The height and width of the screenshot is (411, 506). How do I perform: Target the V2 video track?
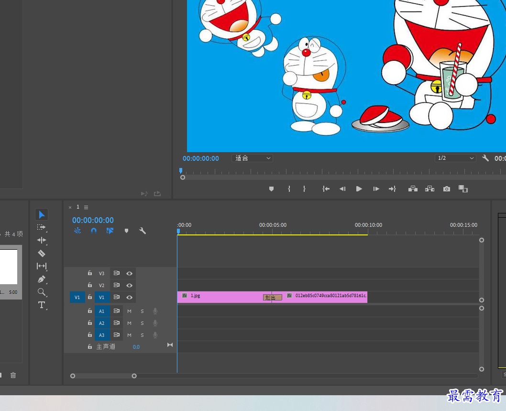[x=102, y=286]
